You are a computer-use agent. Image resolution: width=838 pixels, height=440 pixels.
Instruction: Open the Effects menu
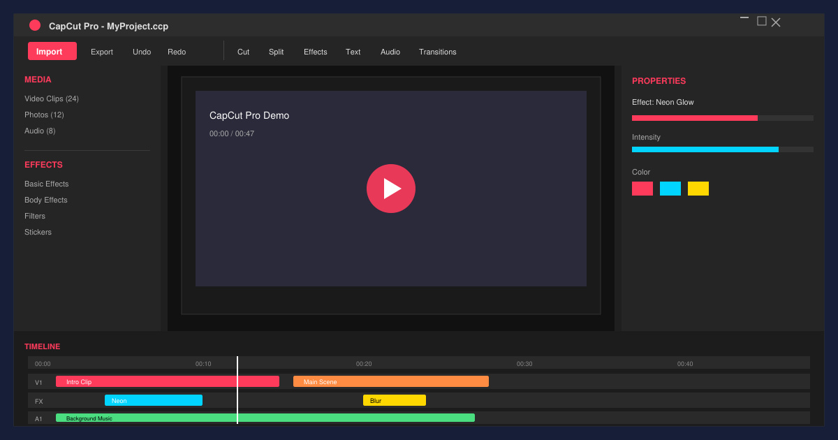tap(316, 52)
